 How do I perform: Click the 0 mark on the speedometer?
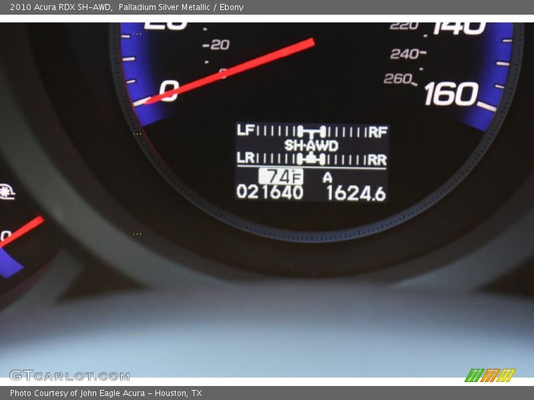coord(169,91)
